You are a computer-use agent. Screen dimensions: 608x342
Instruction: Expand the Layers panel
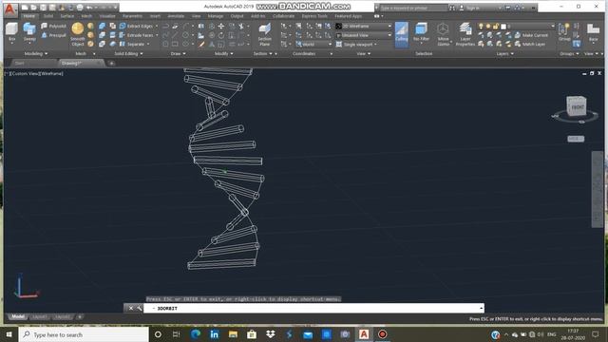pos(504,53)
